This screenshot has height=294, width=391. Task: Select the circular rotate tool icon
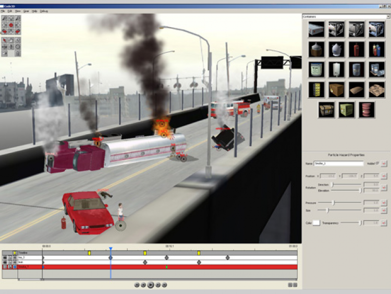click(18, 46)
